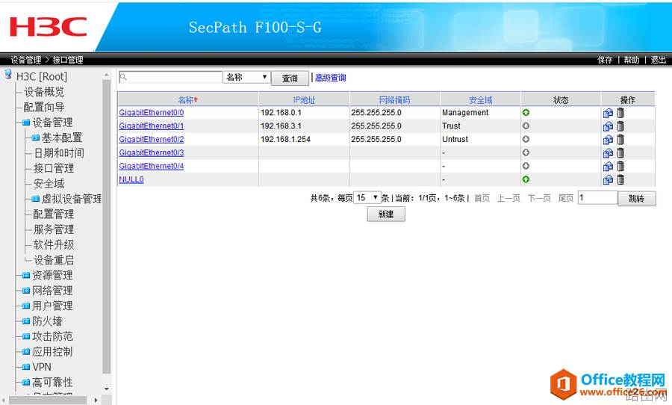This screenshot has width=672, height=405.
Task: Click the green status icon for NULL0
Action: pos(526,179)
